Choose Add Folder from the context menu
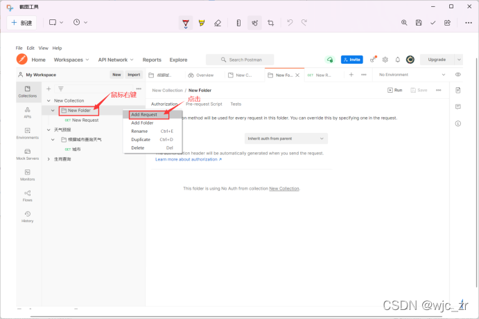 [152, 123]
